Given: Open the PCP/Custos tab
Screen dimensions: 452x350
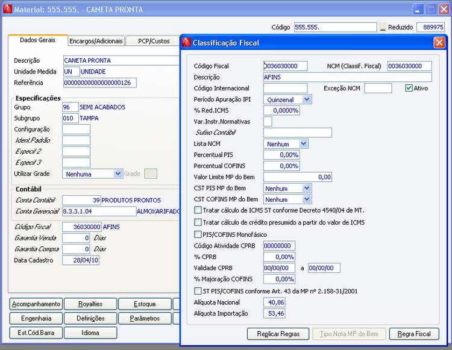Looking at the screenshot, I should (154, 41).
